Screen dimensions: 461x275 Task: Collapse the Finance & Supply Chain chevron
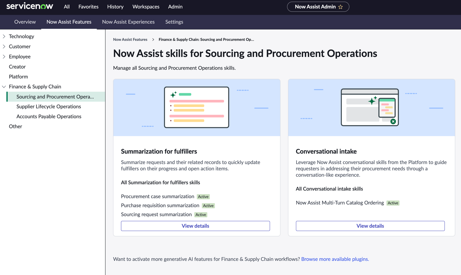[x=4, y=87]
